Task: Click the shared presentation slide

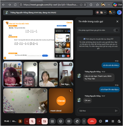Action: [38, 40]
